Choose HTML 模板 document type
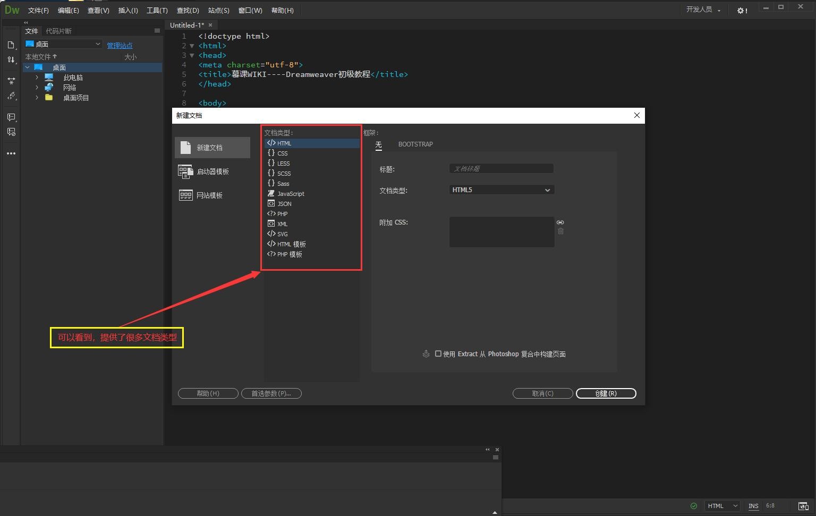 312,244
